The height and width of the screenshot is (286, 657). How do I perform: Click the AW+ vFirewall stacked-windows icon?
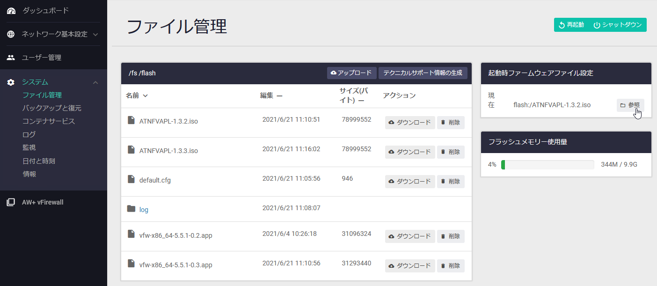[x=11, y=202]
